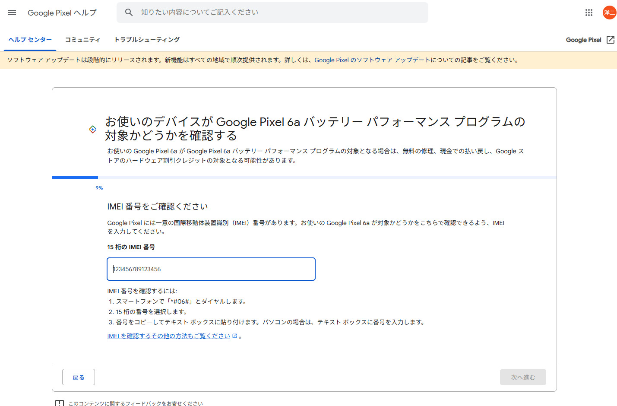Click the 15 桁の IMEI 番号 input field
Viewport: 617px width, 406px height.
click(x=211, y=269)
